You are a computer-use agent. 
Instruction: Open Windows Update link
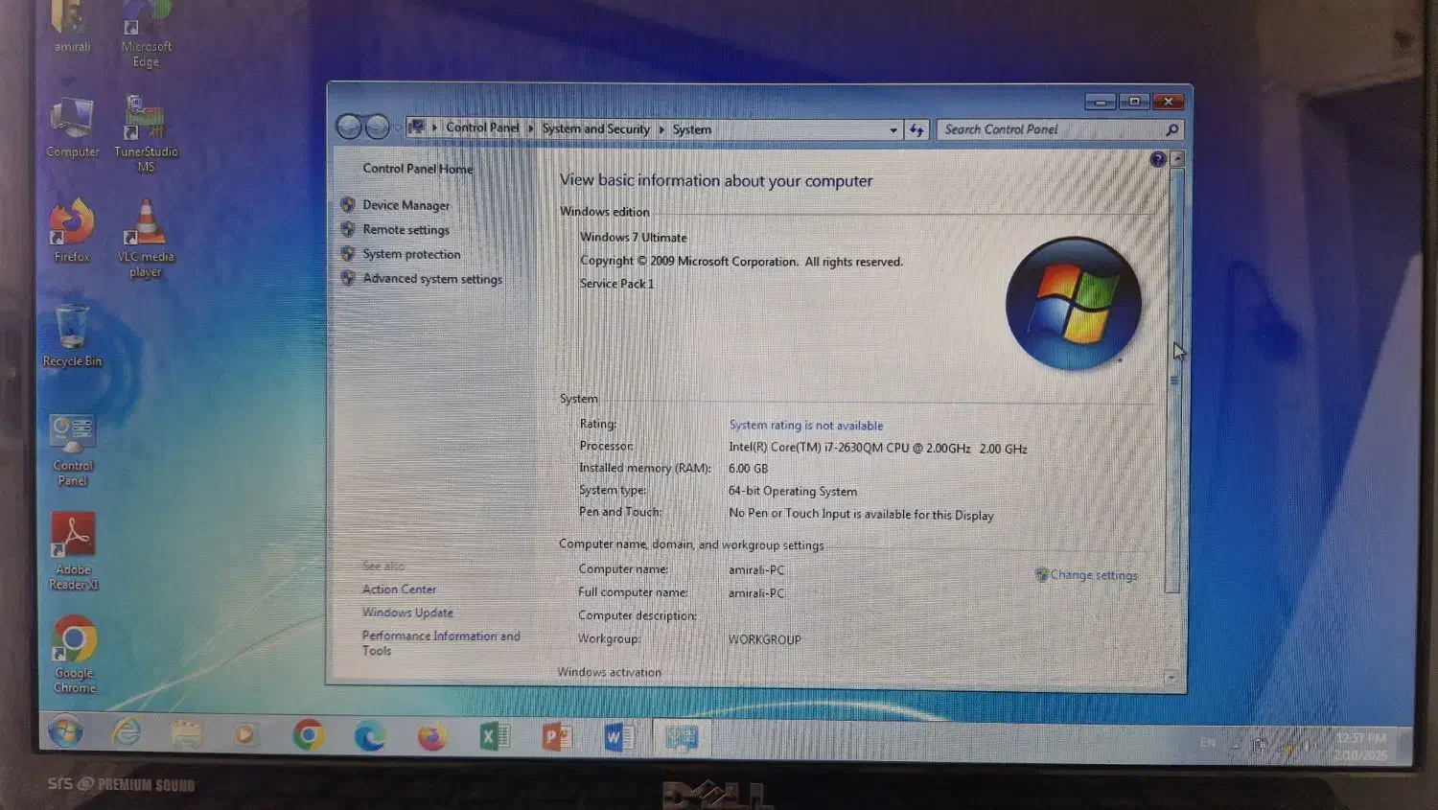tap(407, 613)
